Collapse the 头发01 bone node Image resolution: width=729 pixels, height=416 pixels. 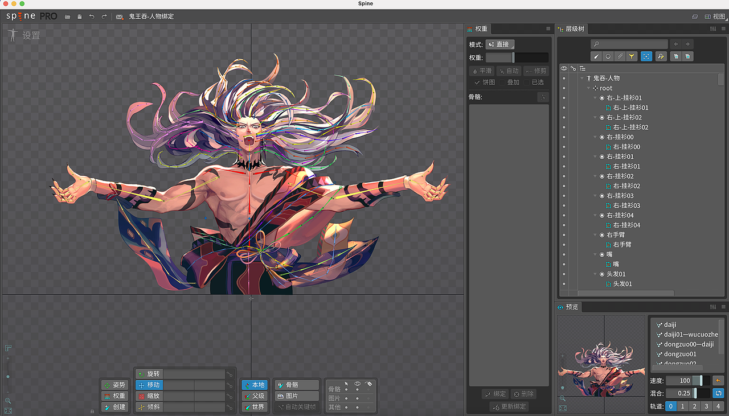click(595, 274)
